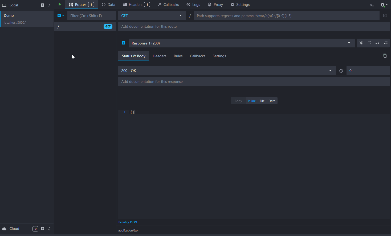Click the add cloud environment icon
Screen dimensions: 391x236
click(x=43, y=229)
